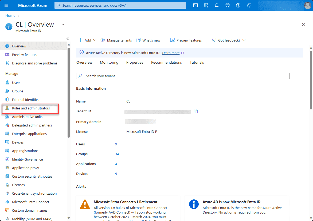
Task: Open Cloud Shell from the top bar
Action: pos(195,5)
